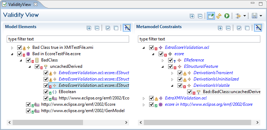The height and width of the screenshot is (130, 267).
Task: Expand all in main Validity View toolbar
Action: click(x=192, y=16)
